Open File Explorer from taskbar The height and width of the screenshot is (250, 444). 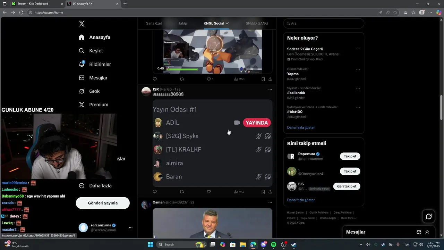pos(243,244)
